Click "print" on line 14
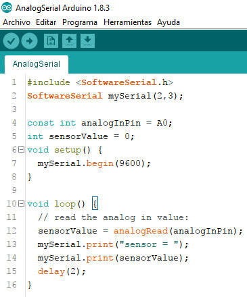The image size is (247, 297). pyautogui.click(x=99, y=258)
